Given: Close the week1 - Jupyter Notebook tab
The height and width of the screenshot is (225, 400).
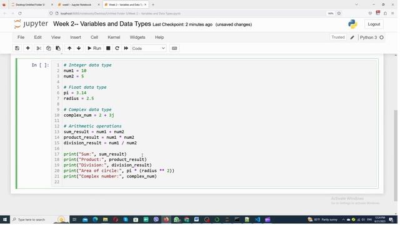Looking at the screenshot, I should pos(99,4).
